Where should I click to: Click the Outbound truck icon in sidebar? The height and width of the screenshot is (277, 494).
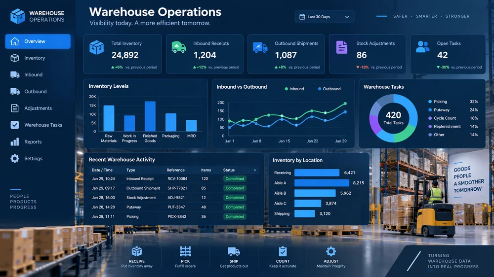(15, 92)
